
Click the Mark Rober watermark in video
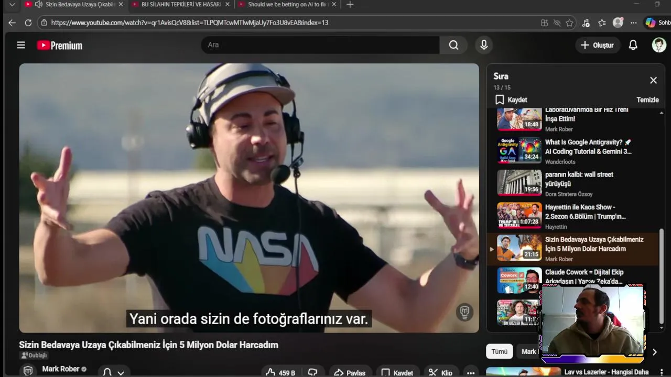pos(464,313)
